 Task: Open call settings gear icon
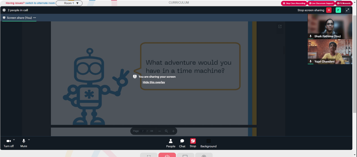(x=4, y=10)
